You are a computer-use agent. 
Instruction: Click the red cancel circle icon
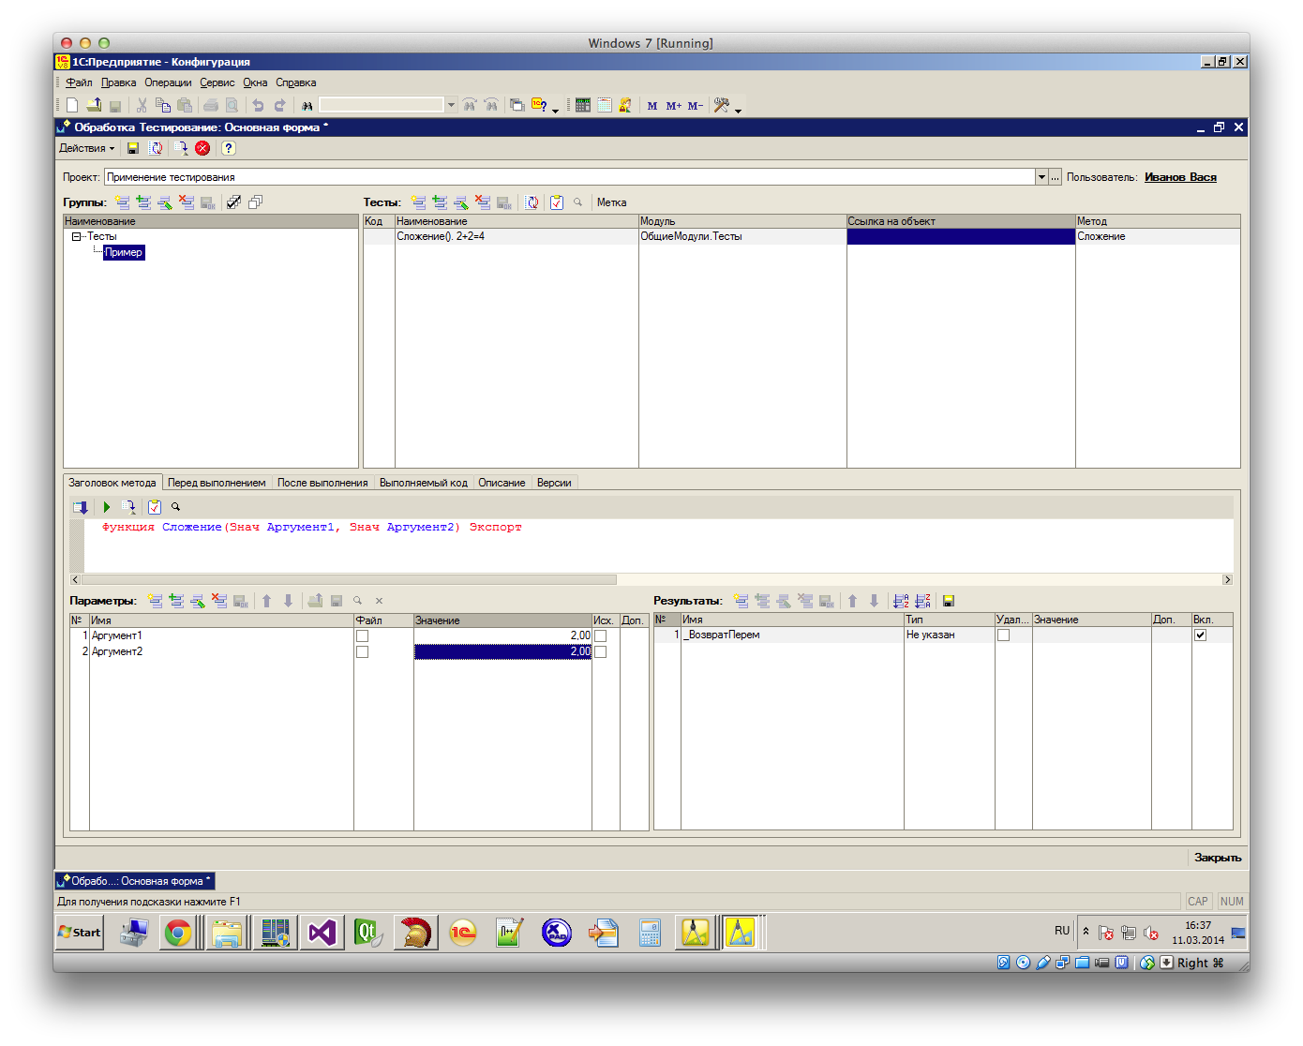(x=202, y=148)
